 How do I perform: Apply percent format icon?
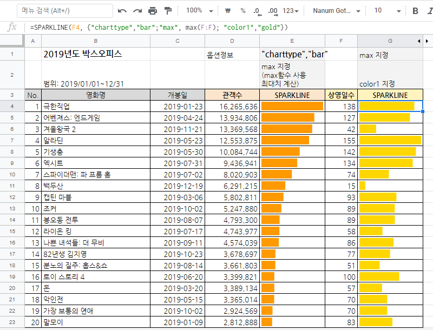[242, 11]
